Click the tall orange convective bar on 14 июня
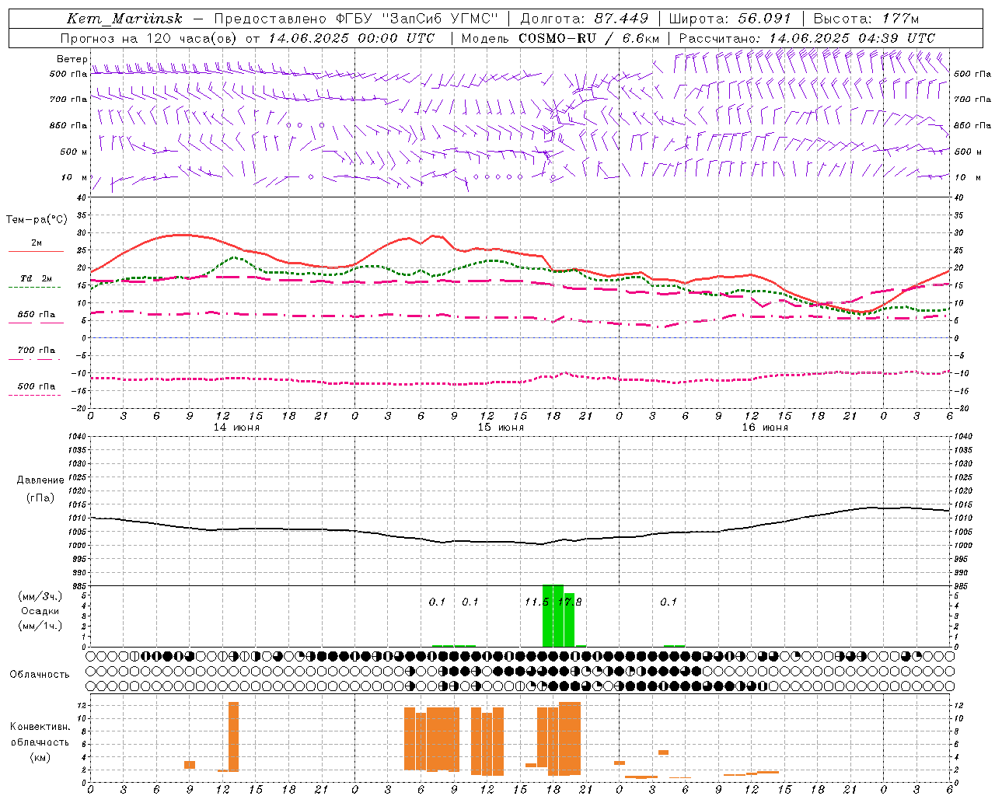 233,737
